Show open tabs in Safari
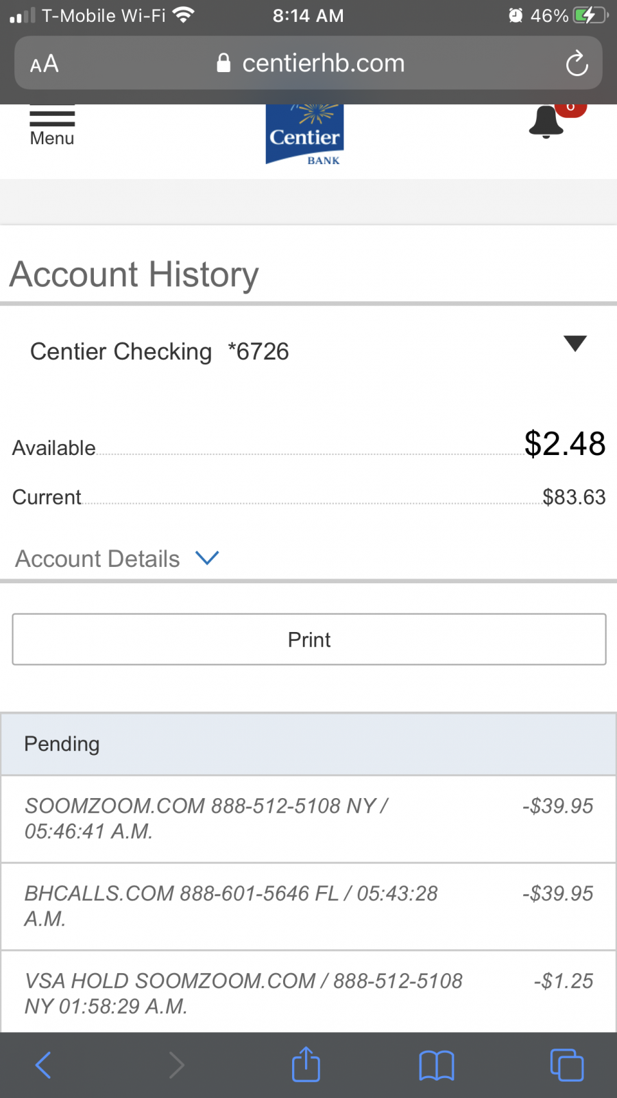Viewport: 617px width, 1098px height. click(x=567, y=1065)
